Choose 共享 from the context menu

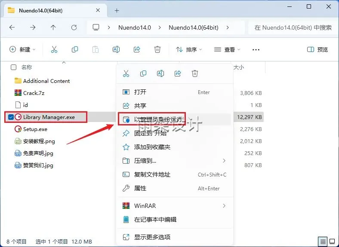click(x=175, y=106)
